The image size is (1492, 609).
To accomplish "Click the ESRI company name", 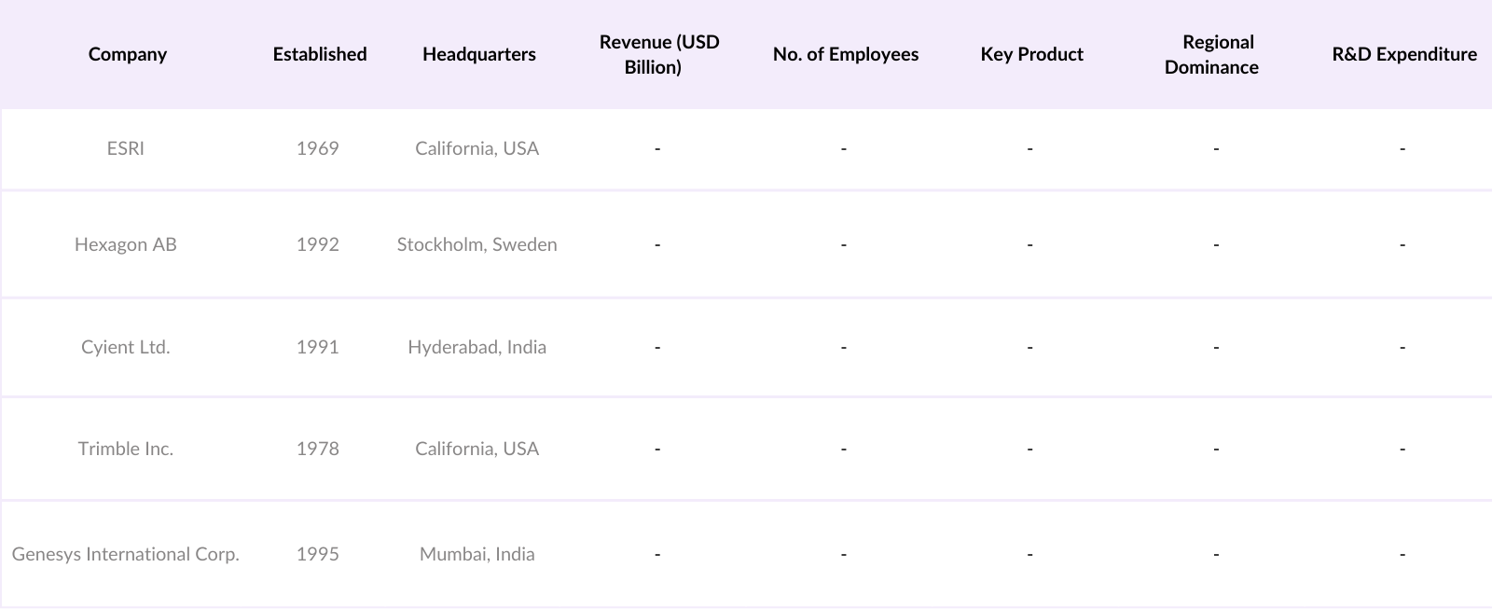I will pyautogui.click(x=126, y=148).
